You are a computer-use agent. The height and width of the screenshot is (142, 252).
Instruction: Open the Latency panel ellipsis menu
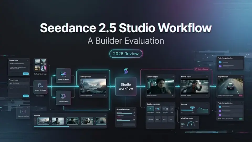pyautogui.click(x=207, y=104)
